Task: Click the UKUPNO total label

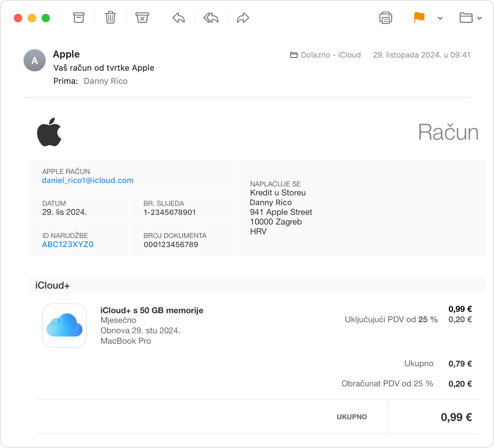Action: (x=352, y=417)
